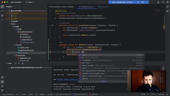The width and height of the screenshot is (170, 96).
Task: Open Search Everywhere magnifier
Action: pyautogui.click(x=163, y=2)
